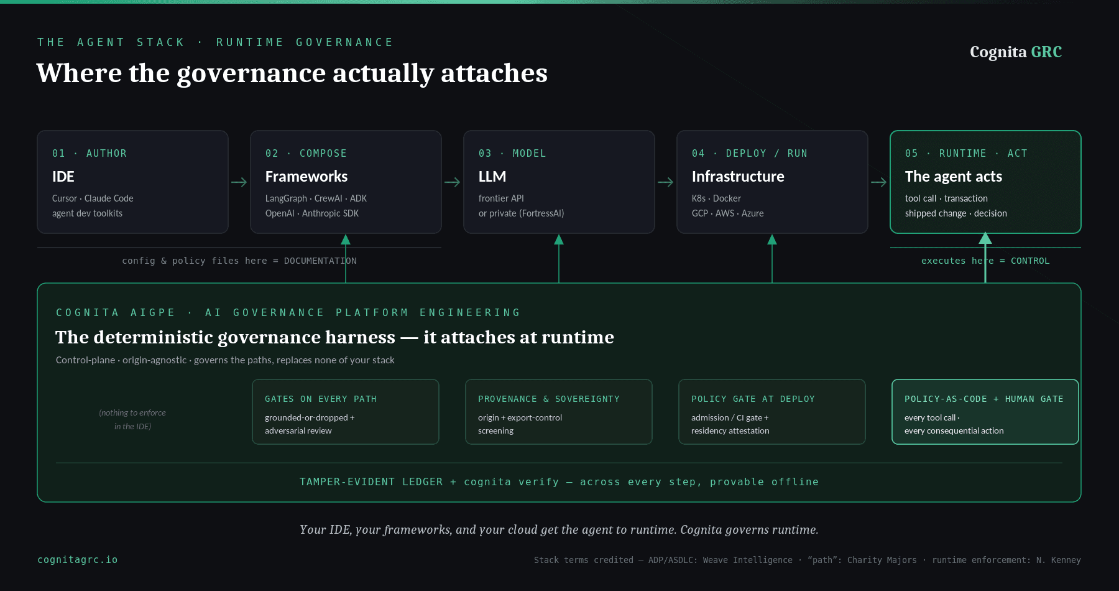Click 'TAMPER-EVIDENT LEDGER + cognita verify' line
This screenshot has height=591, width=1119.
559,482
